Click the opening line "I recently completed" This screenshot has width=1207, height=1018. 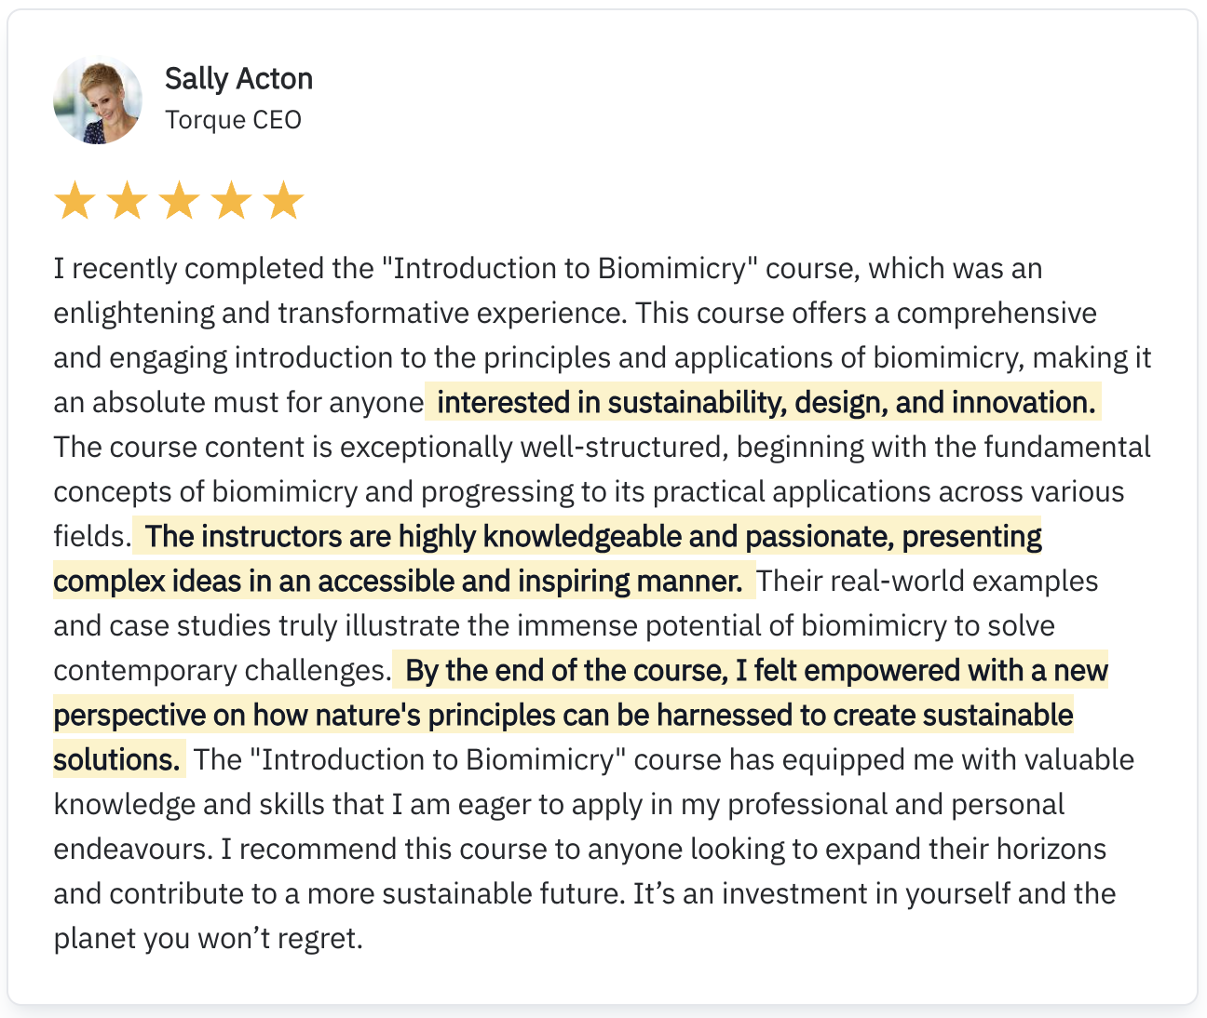pos(214,269)
